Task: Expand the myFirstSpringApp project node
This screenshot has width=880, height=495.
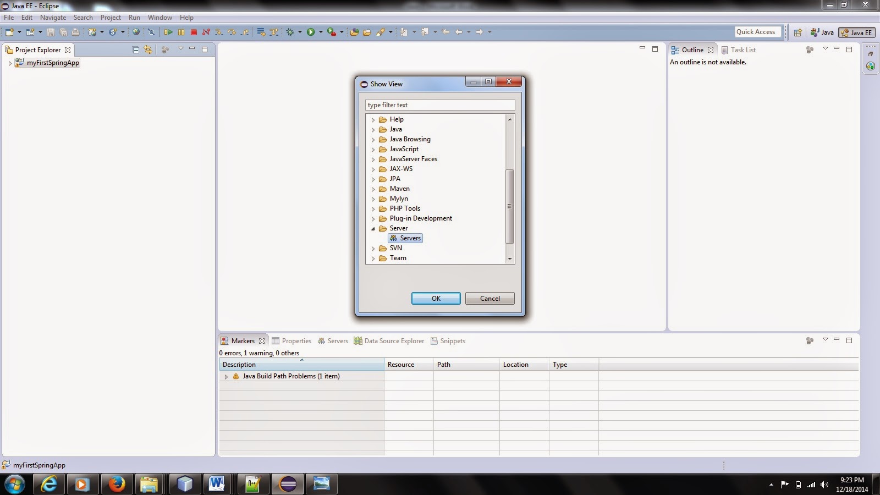Action: 9,63
